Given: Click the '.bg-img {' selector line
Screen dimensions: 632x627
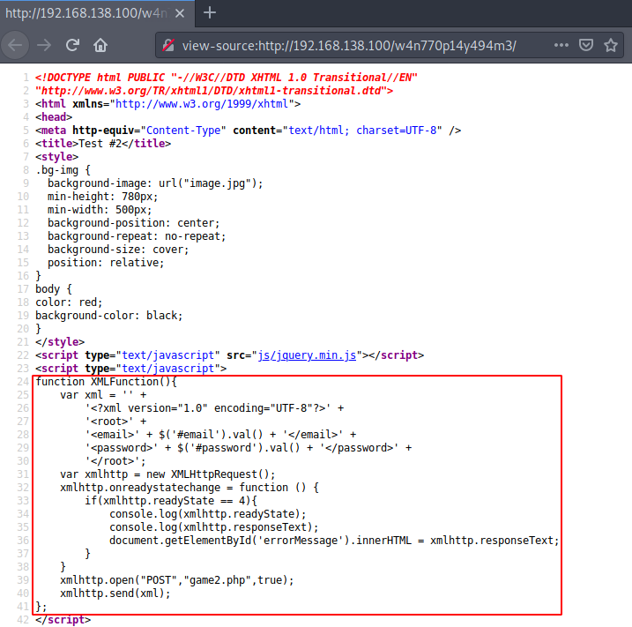Looking at the screenshot, I should point(63,170).
